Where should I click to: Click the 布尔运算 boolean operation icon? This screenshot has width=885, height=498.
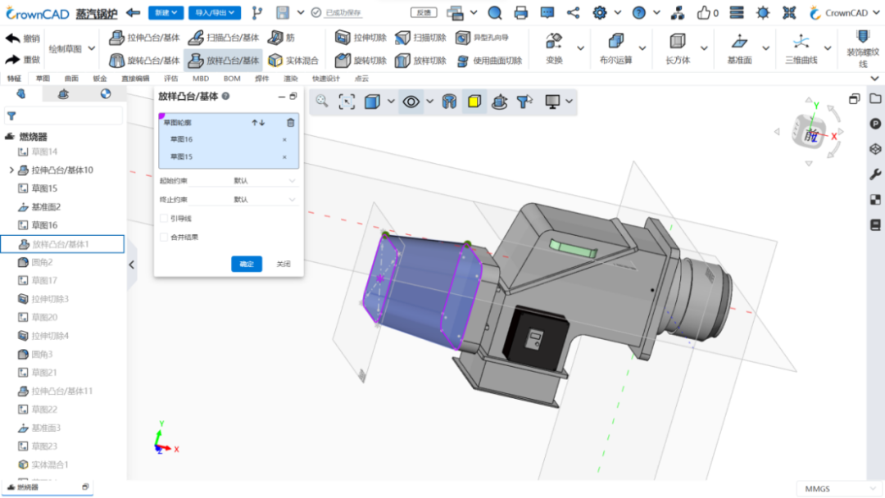615,41
